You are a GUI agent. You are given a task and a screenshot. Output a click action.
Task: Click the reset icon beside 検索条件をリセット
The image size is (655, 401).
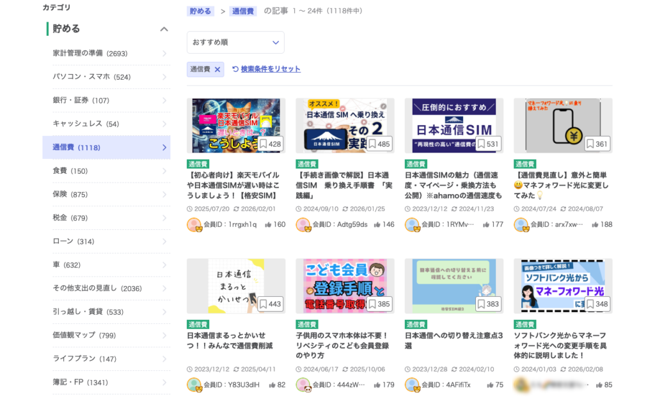235,69
